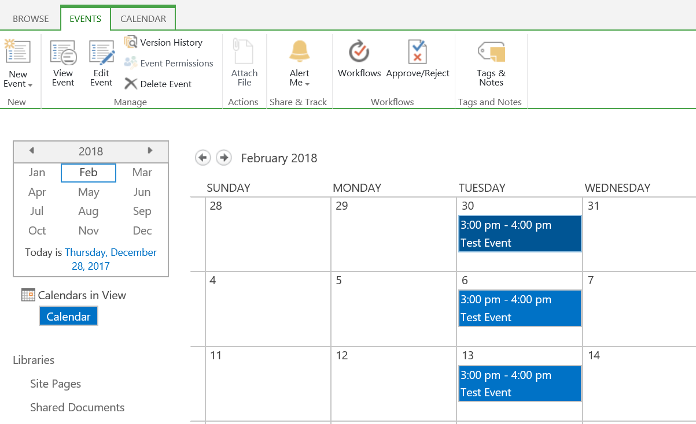Screen dimensions: 696x424
Task: Open the New Event dropdown arrow
Action: pos(31,84)
